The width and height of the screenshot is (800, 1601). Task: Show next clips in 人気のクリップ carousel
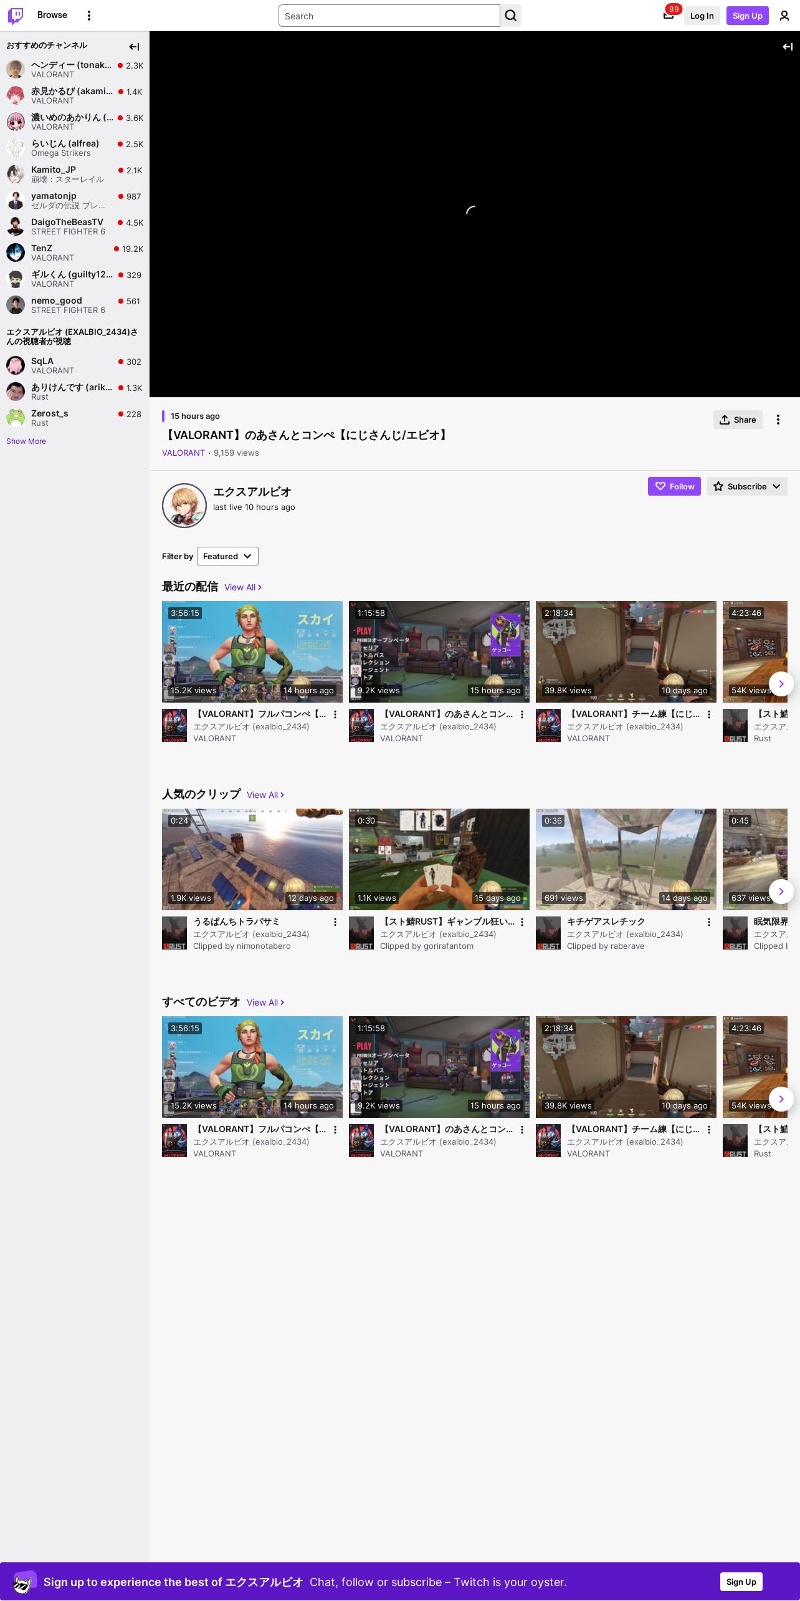(781, 892)
